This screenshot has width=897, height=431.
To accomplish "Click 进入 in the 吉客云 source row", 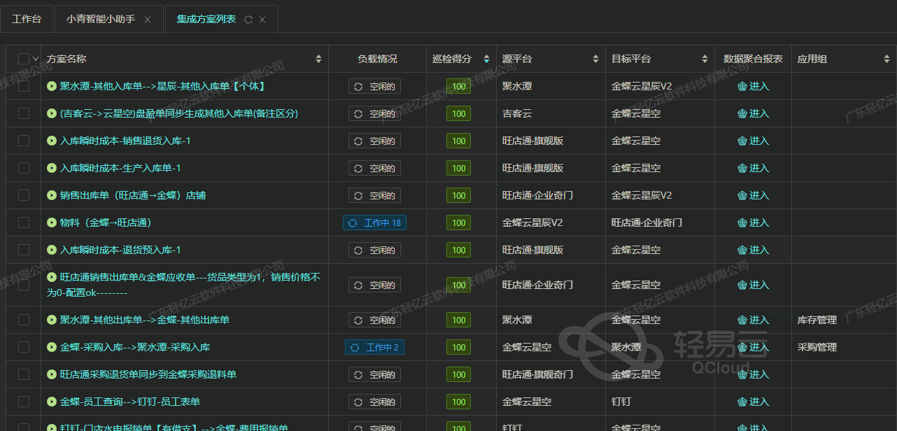I will tap(754, 113).
